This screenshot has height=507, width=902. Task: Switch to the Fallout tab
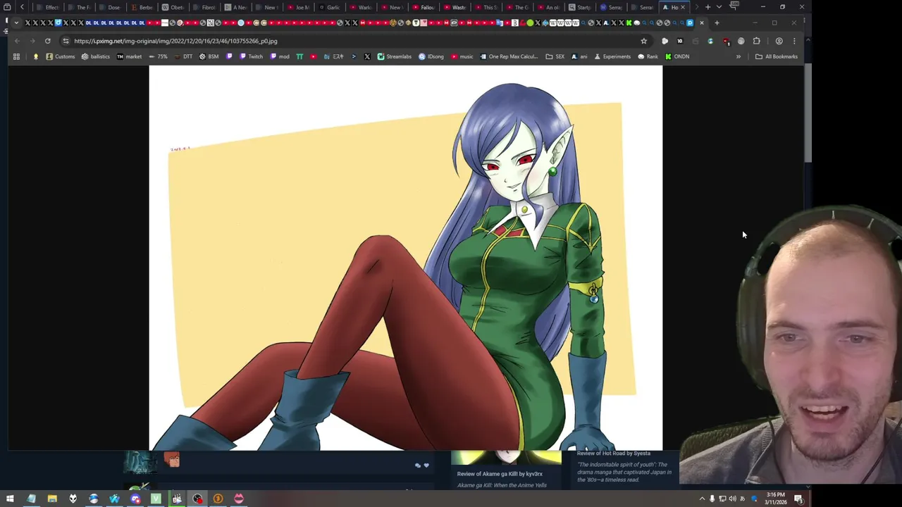click(424, 7)
